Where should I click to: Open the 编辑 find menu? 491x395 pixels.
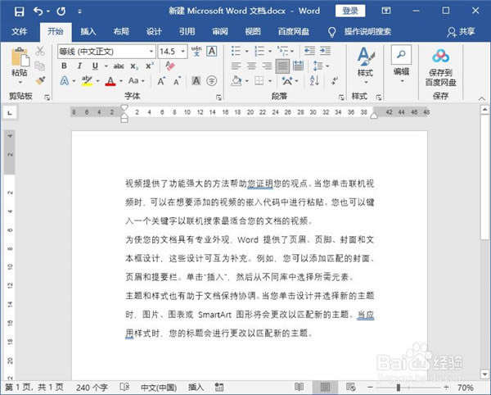[x=402, y=64]
